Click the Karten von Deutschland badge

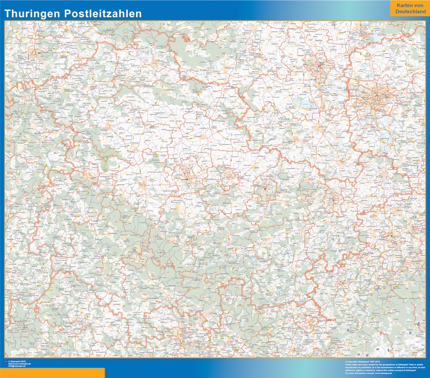[410, 8]
